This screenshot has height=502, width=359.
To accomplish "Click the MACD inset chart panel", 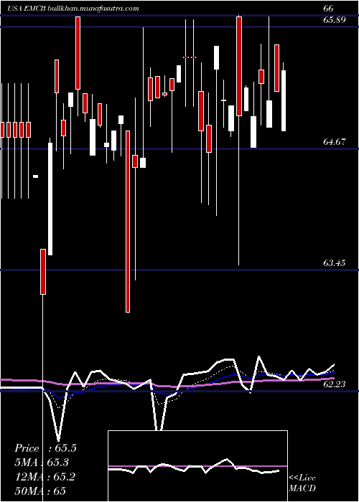I will click(x=197, y=466).
